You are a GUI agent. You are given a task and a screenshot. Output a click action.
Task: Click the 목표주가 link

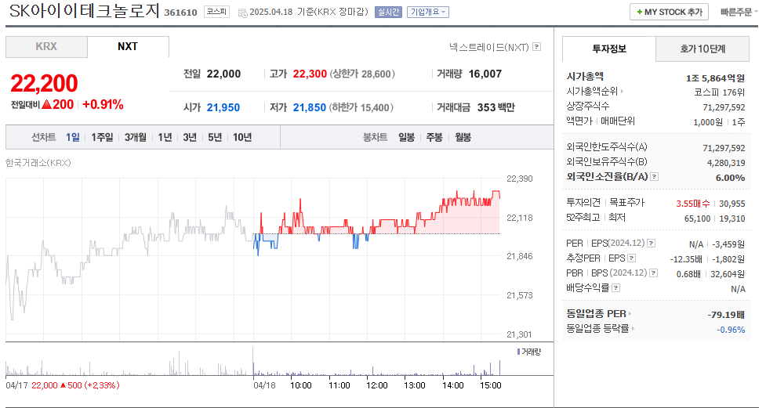(x=626, y=203)
